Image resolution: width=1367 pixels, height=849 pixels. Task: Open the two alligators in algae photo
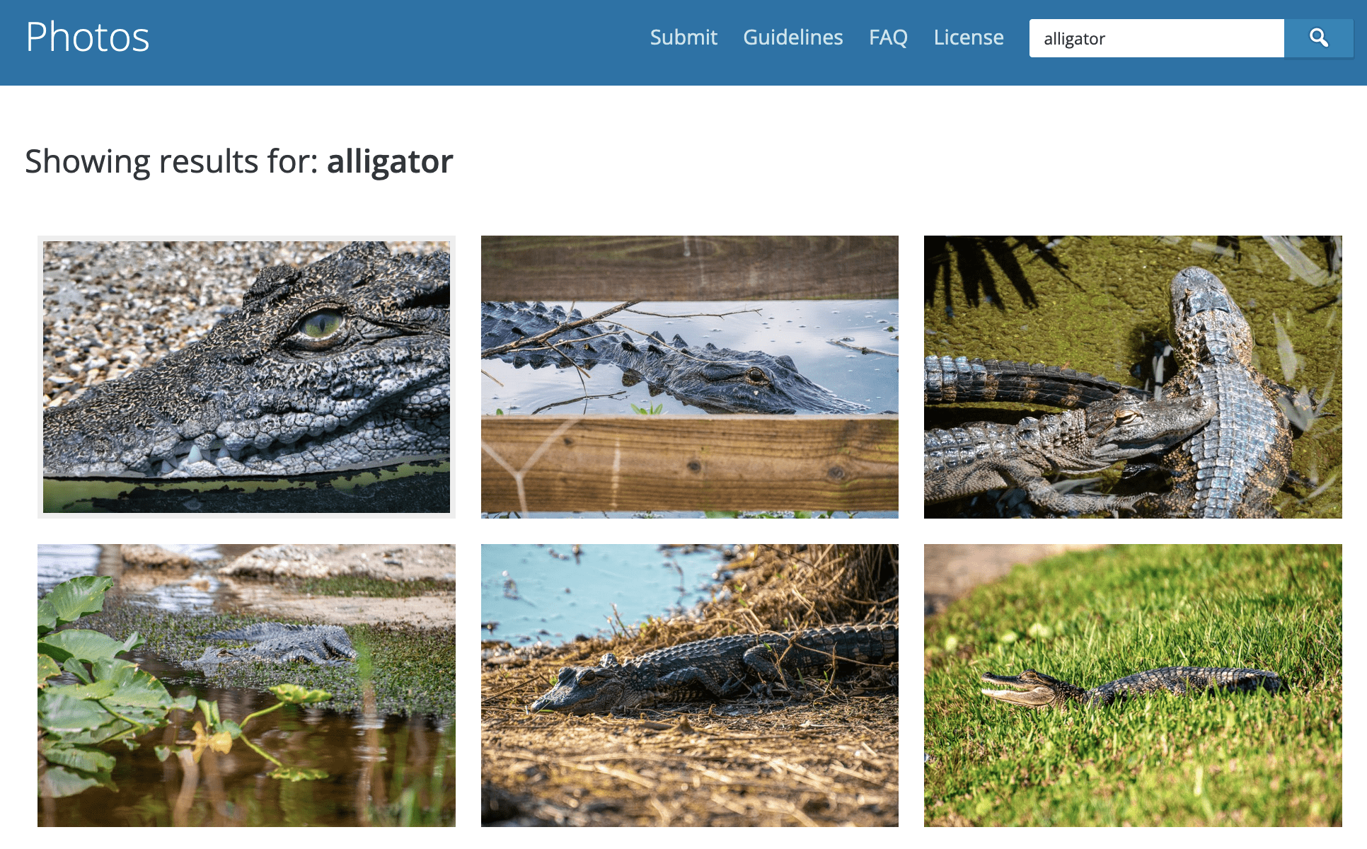coord(1133,377)
